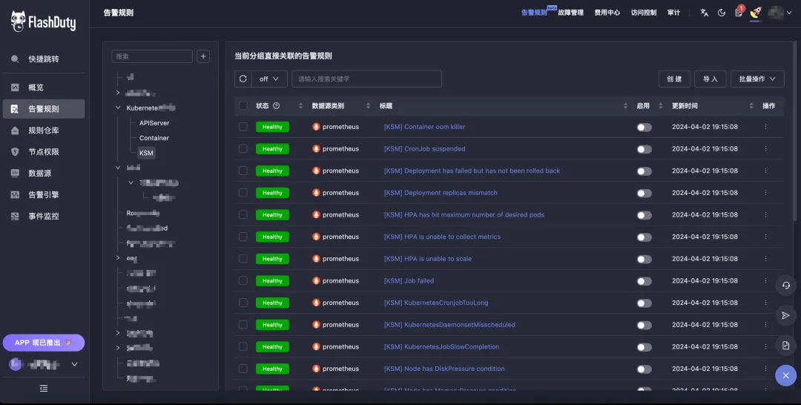The width and height of the screenshot is (801, 405).
Task: Open more actions for Container oom killer
Action: (765, 127)
